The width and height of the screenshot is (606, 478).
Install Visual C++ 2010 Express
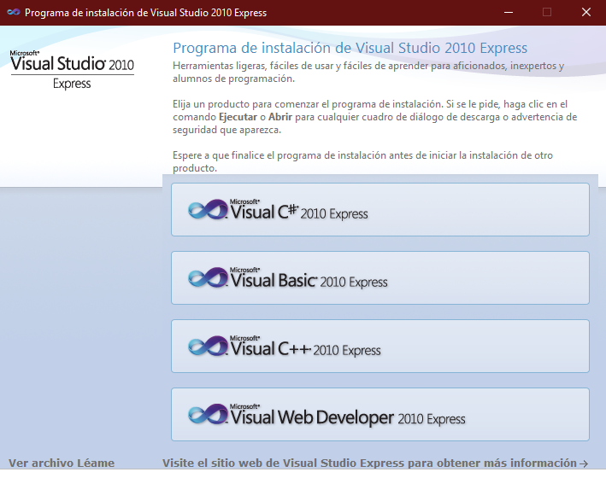(380, 346)
